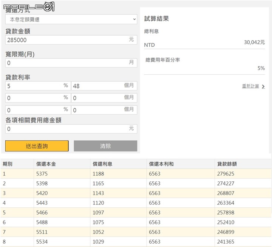Click the third-row months field
This screenshot has width=272, height=247.
(104, 110)
